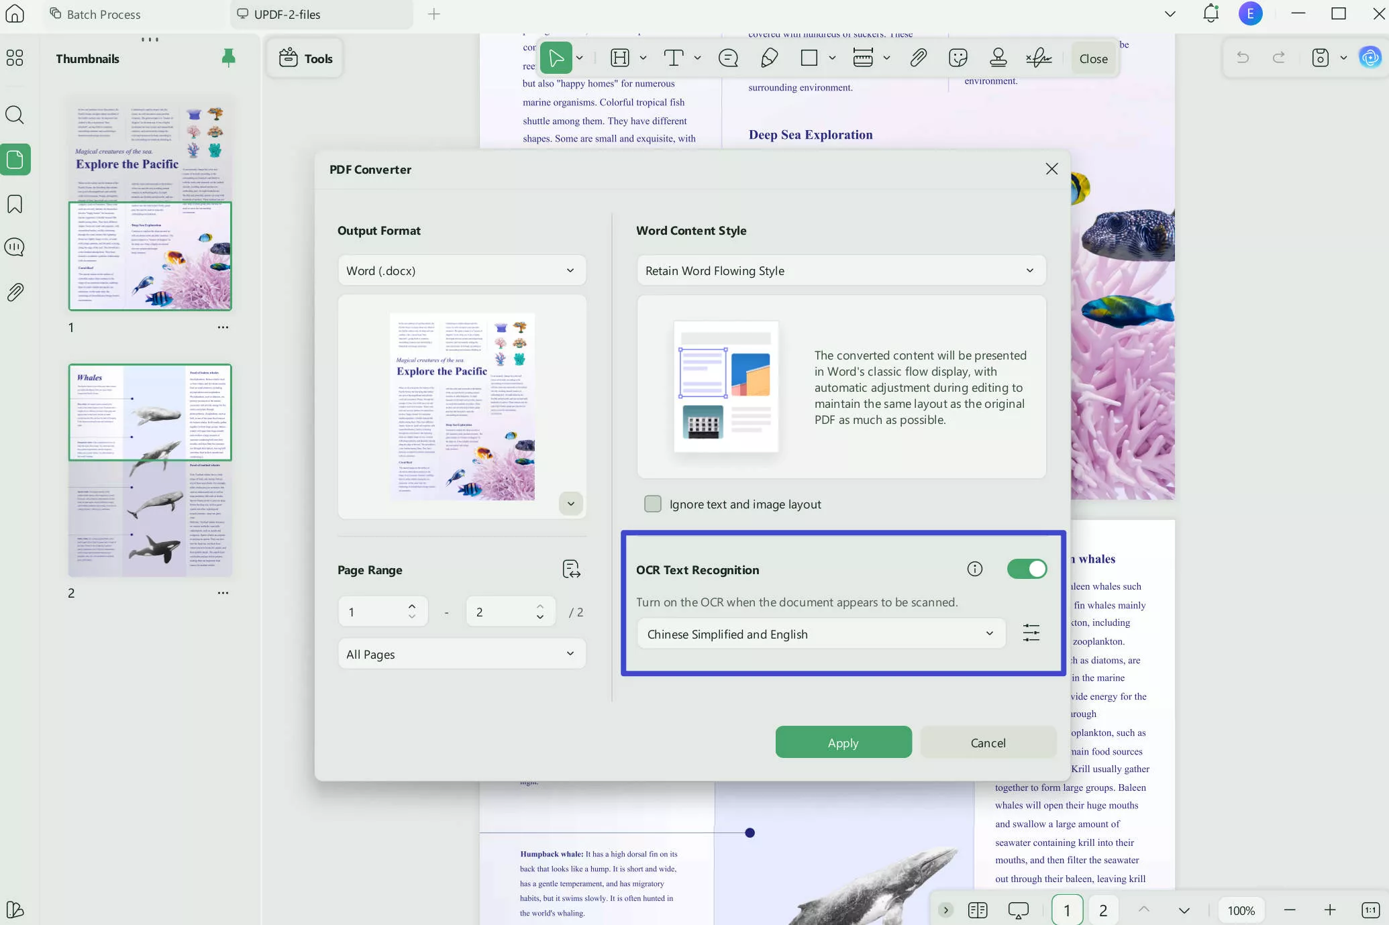Open Search in the left sidebar

click(14, 115)
